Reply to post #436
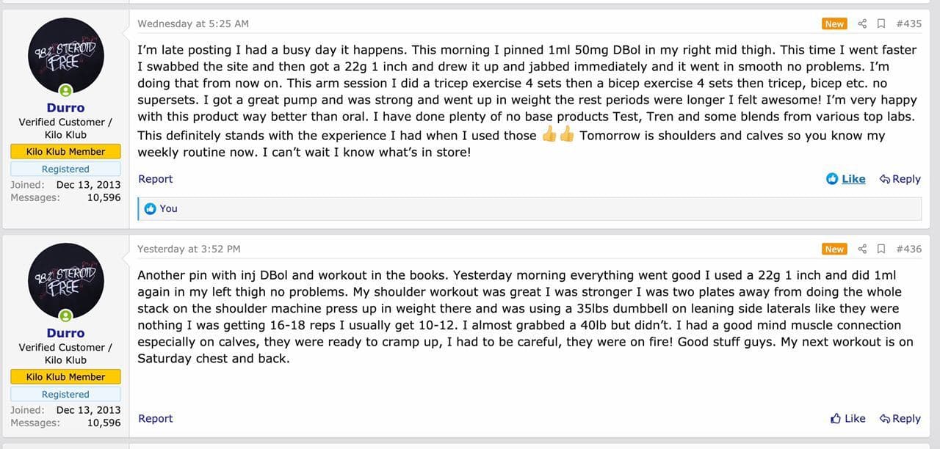The image size is (940, 449). [x=900, y=418]
